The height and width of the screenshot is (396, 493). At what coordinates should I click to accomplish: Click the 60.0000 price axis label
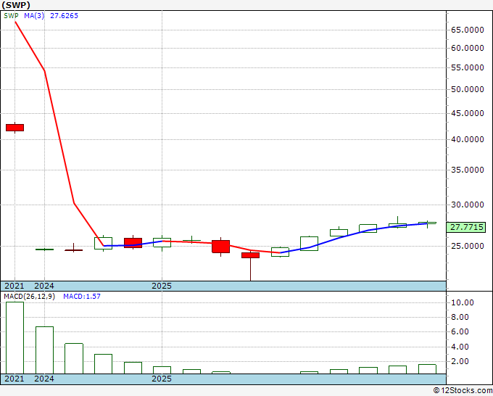click(468, 48)
